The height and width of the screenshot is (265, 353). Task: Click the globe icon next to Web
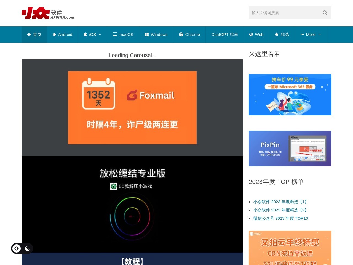(x=251, y=34)
